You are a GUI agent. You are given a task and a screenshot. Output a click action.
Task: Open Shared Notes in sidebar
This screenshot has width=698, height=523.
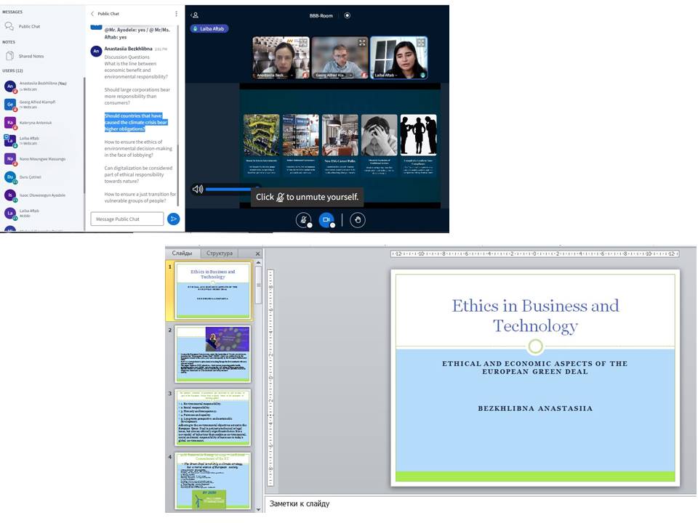(x=31, y=56)
